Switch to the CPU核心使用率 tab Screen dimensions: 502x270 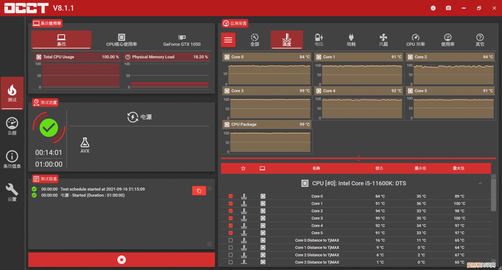point(122,40)
